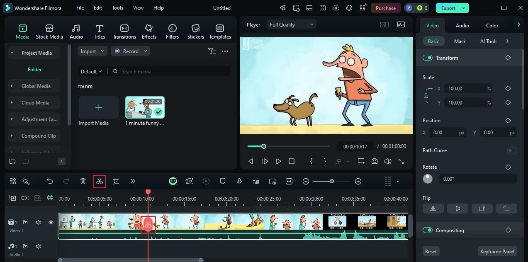This screenshot has width=528, height=262.
Task: Click the Split scissors icon in timeline toolbar
Action: tap(99, 181)
